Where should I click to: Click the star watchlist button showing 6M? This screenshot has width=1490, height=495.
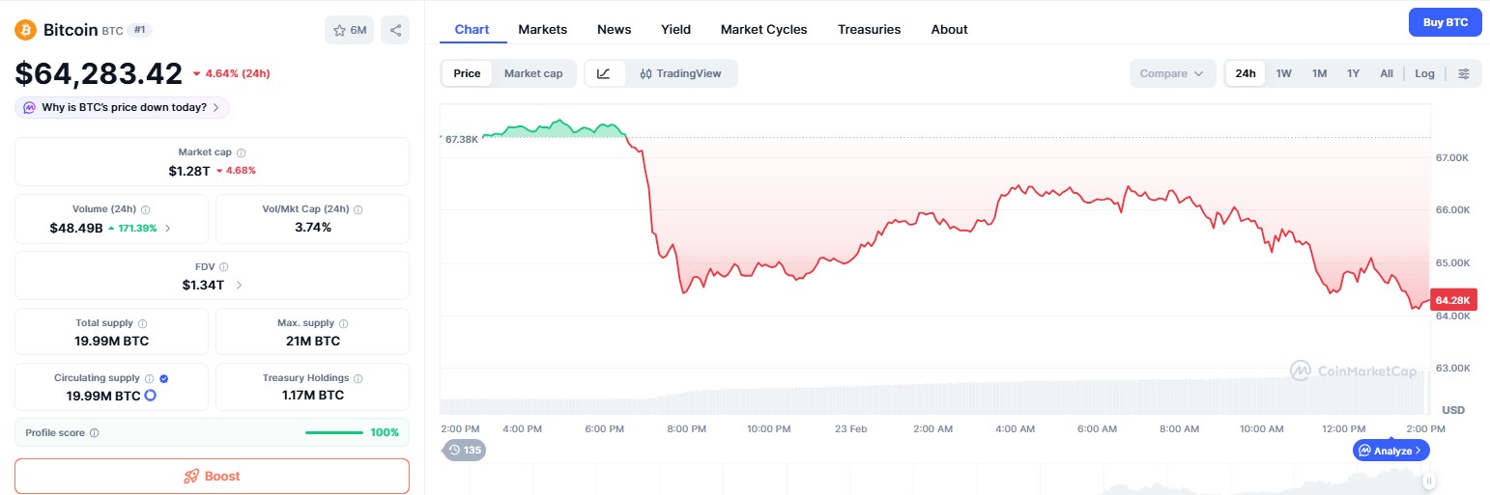[x=349, y=30]
